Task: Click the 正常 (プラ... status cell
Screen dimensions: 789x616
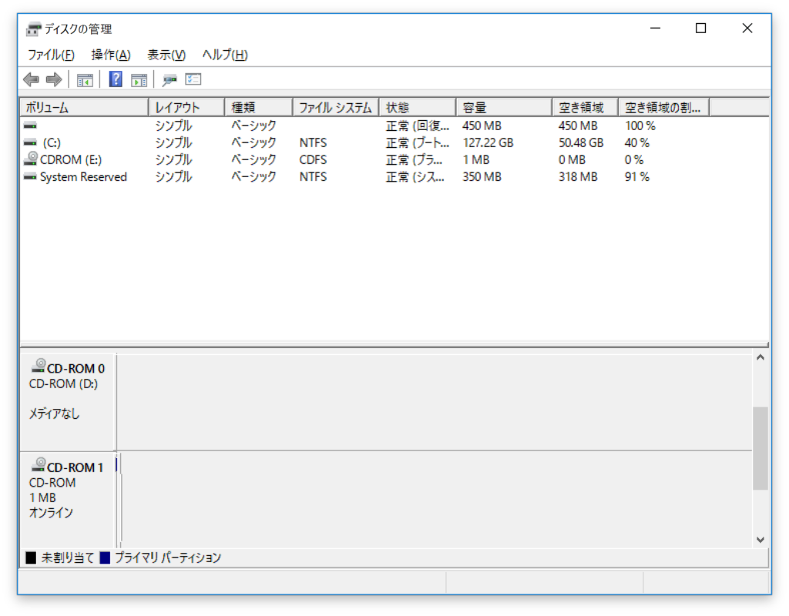Action: tap(414, 160)
